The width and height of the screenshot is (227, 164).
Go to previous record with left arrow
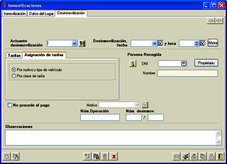pyautogui.click(x=211, y=21)
